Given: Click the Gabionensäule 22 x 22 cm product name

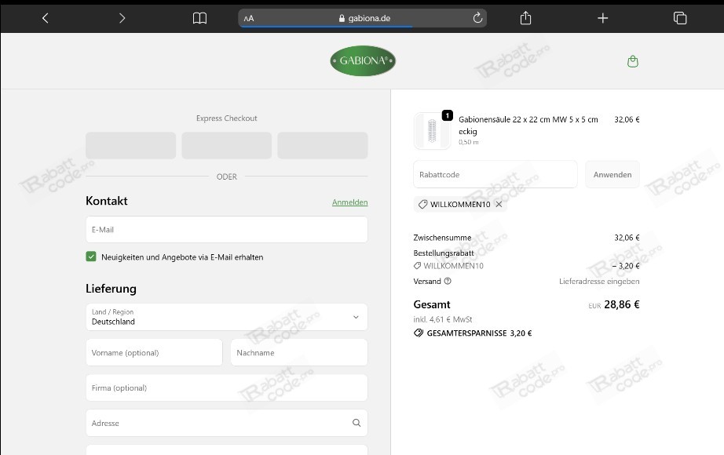Looking at the screenshot, I should pyautogui.click(x=528, y=125).
